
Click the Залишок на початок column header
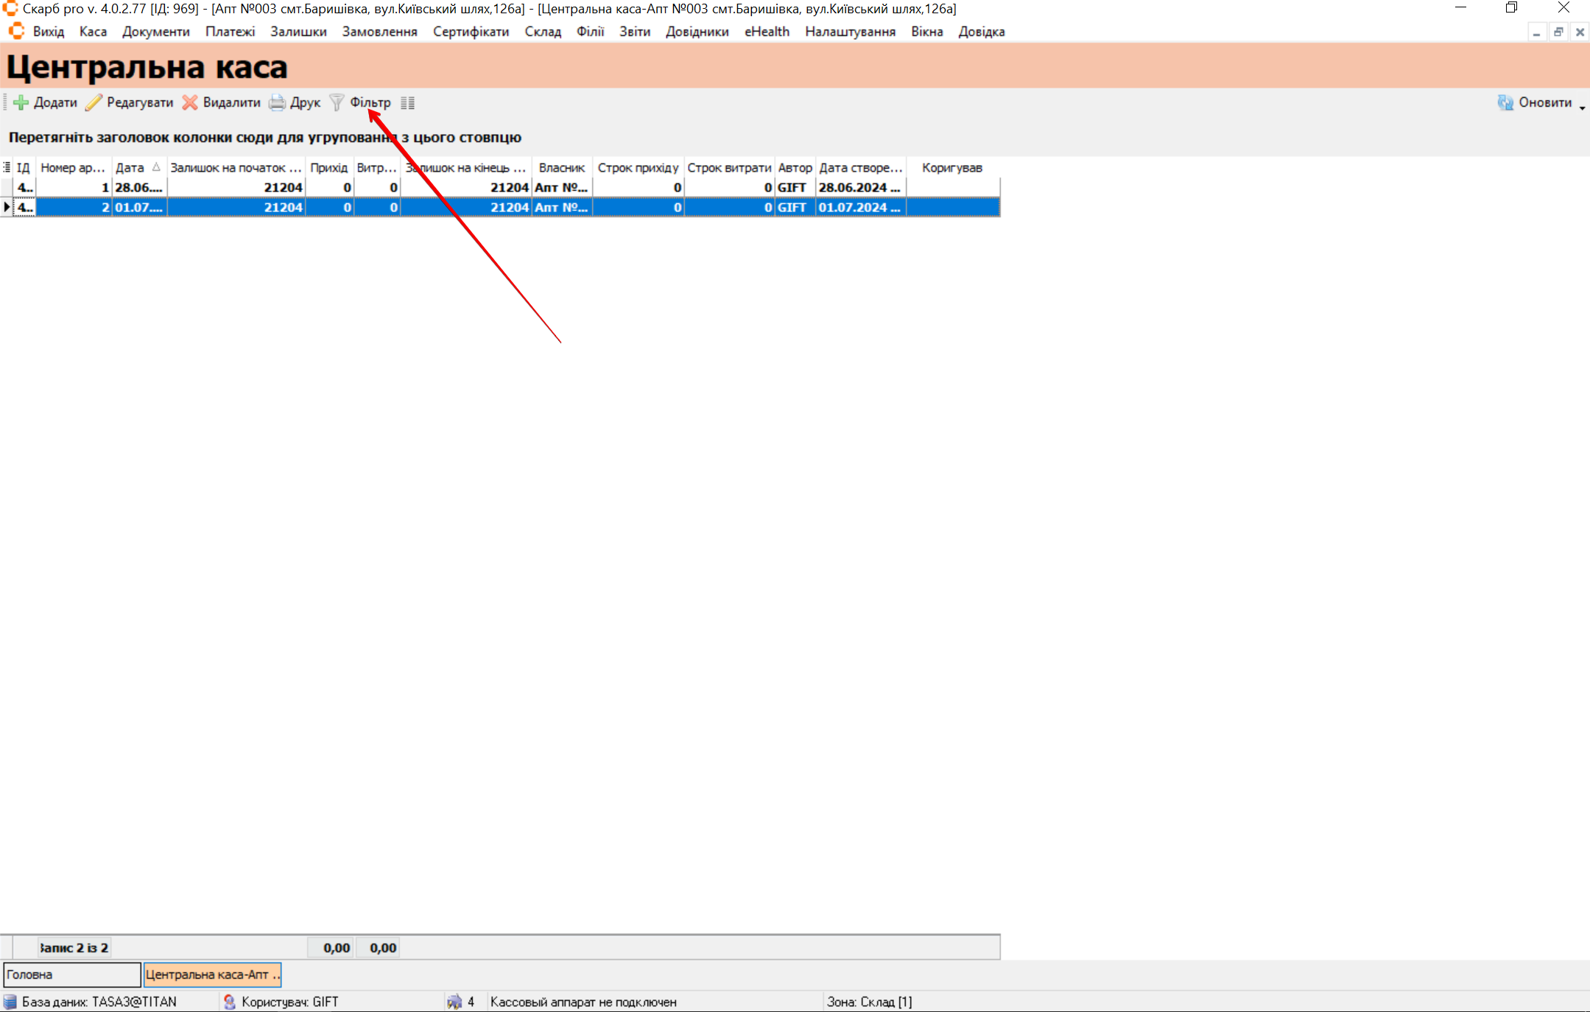click(x=235, y=168)
